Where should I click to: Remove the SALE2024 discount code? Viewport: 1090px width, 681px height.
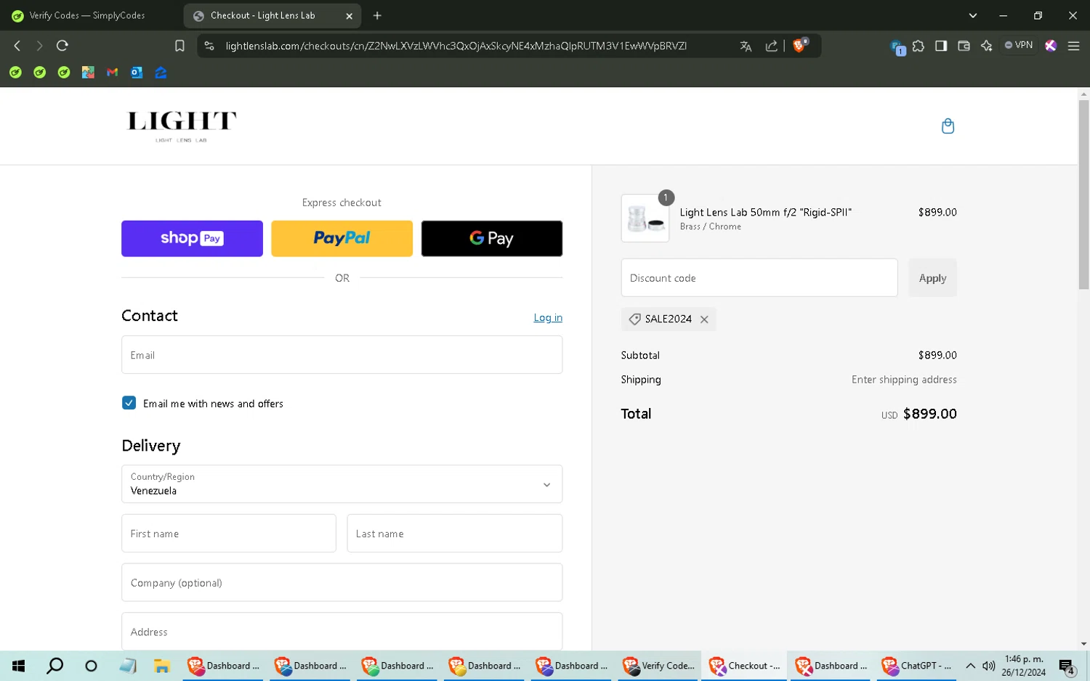tap(704, 319)
